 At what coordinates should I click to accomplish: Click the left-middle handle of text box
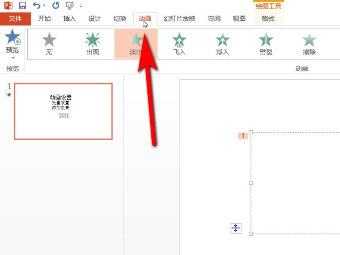point(251,183)
